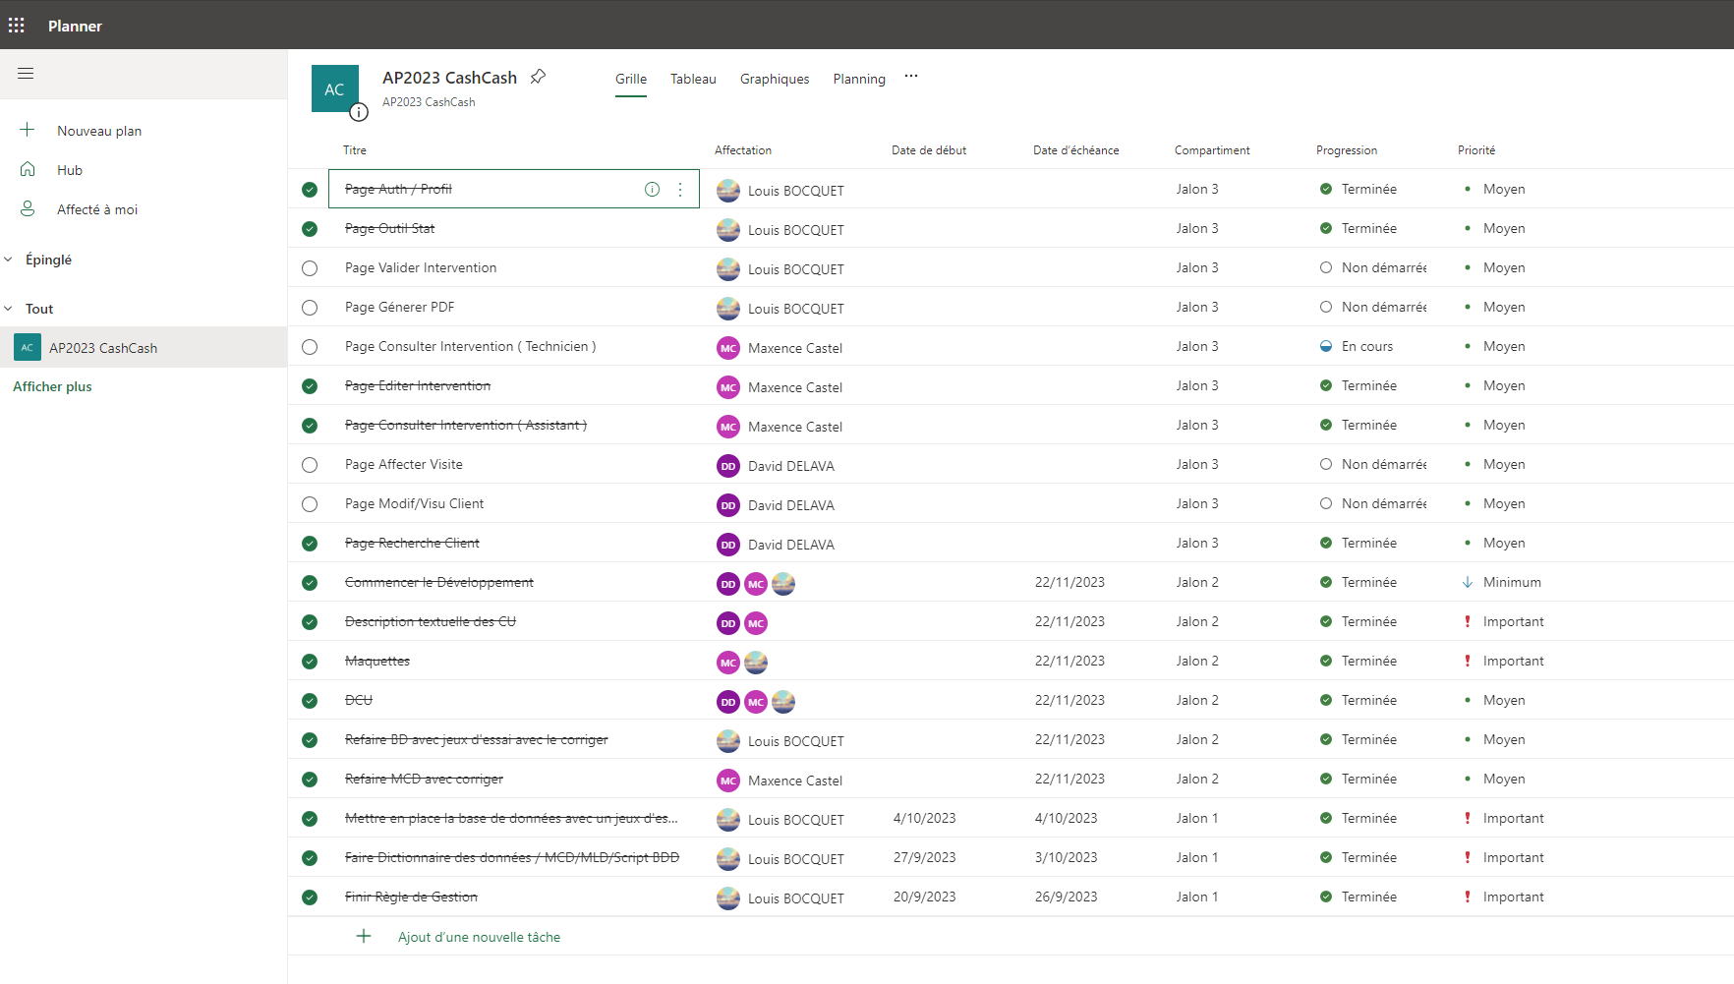Screen dimensions: 1734x984
Task: Open more options for Page Auth / Profil
Action: point(680,190)
